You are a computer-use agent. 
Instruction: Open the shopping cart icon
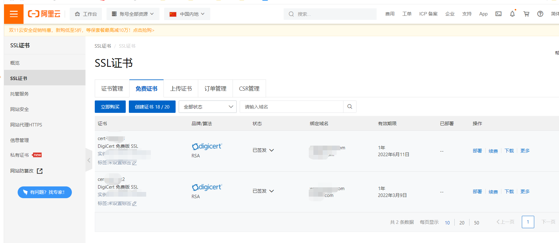(x=526, y=14)
